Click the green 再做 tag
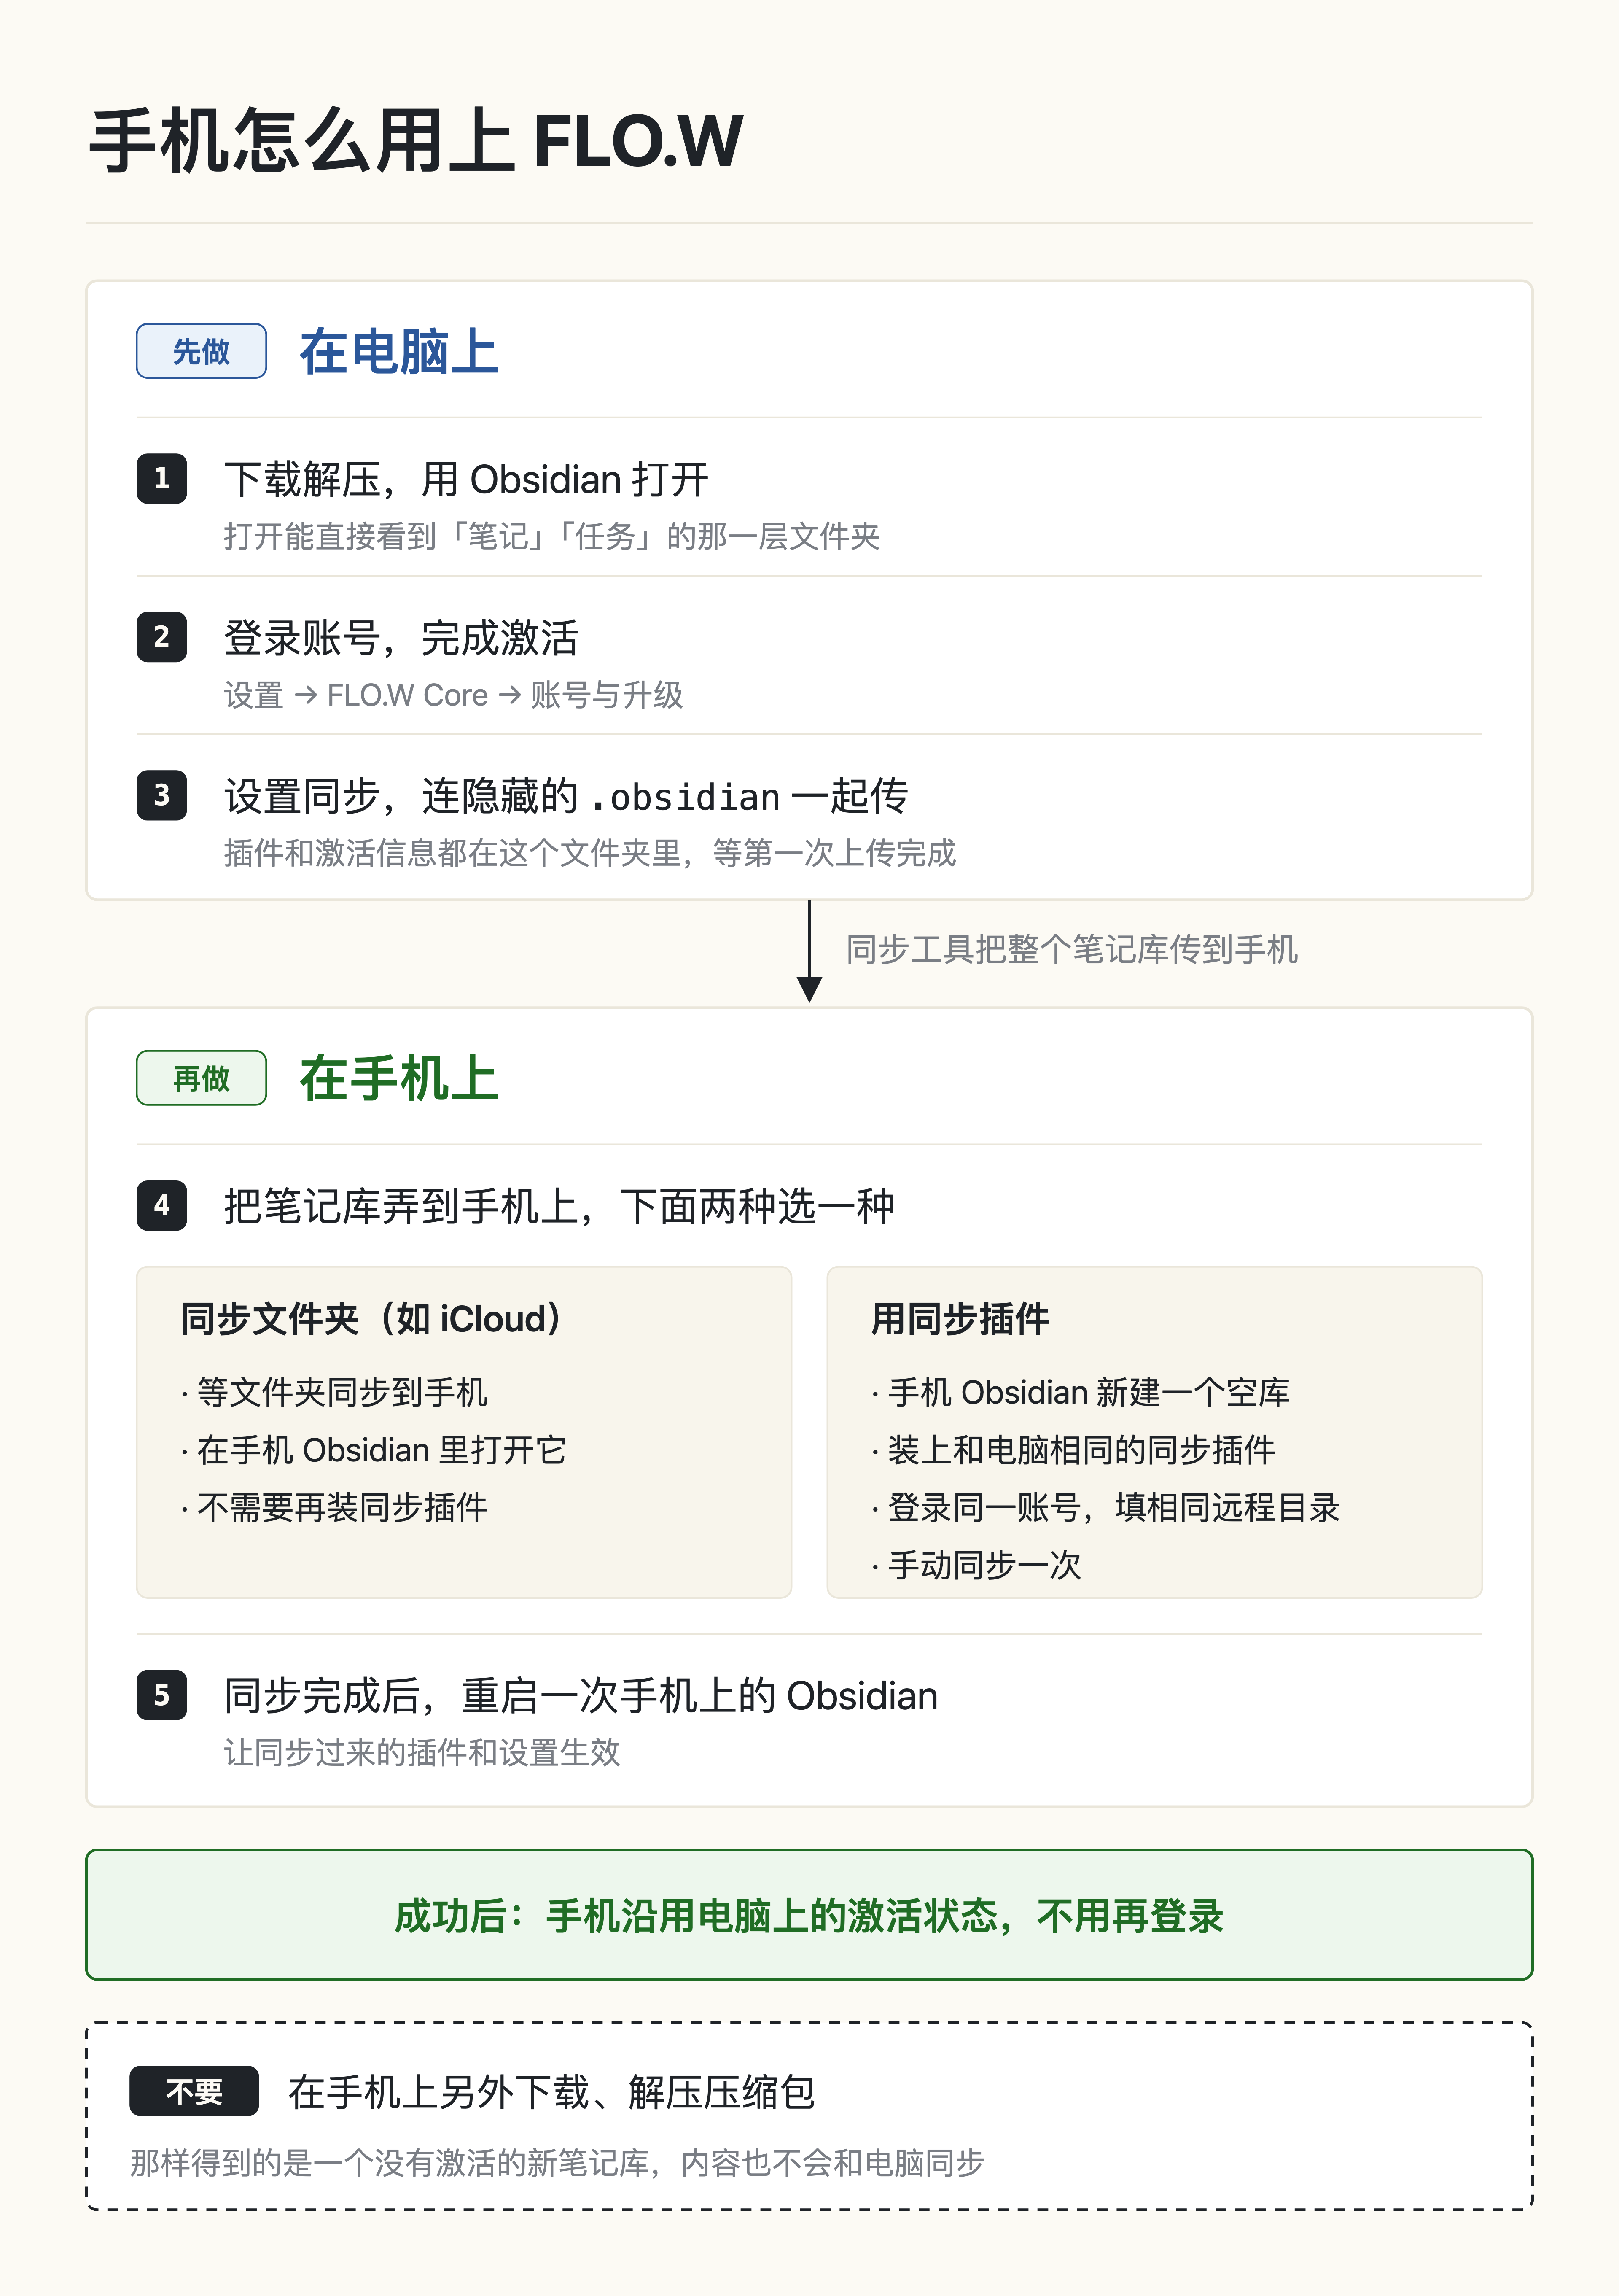This screenshot has height=2296, width=1619. point(201,1078)
